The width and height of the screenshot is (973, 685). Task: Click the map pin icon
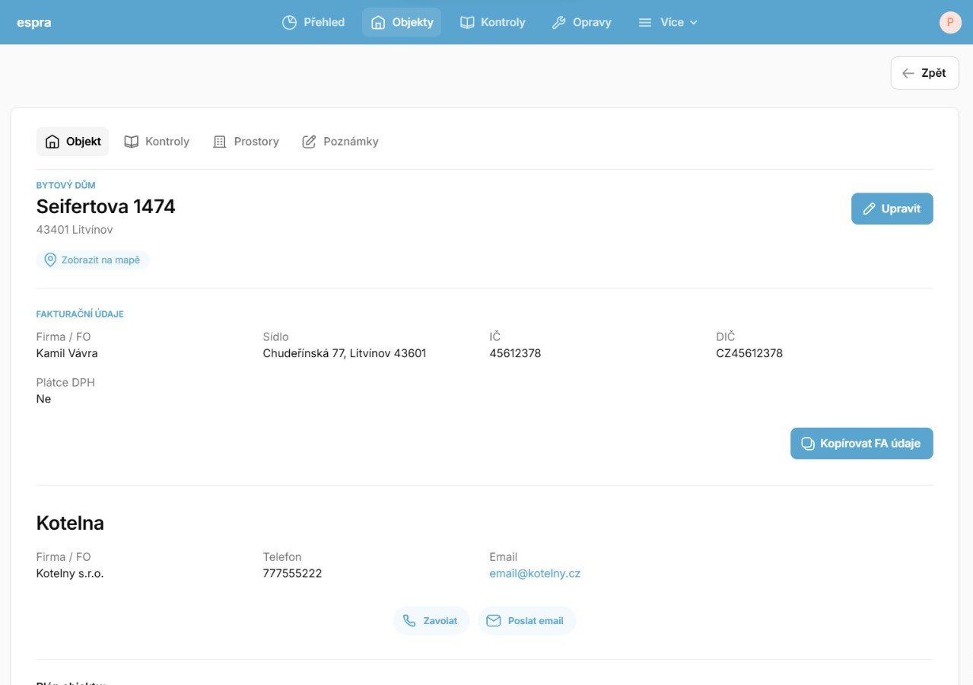(50, 260)
